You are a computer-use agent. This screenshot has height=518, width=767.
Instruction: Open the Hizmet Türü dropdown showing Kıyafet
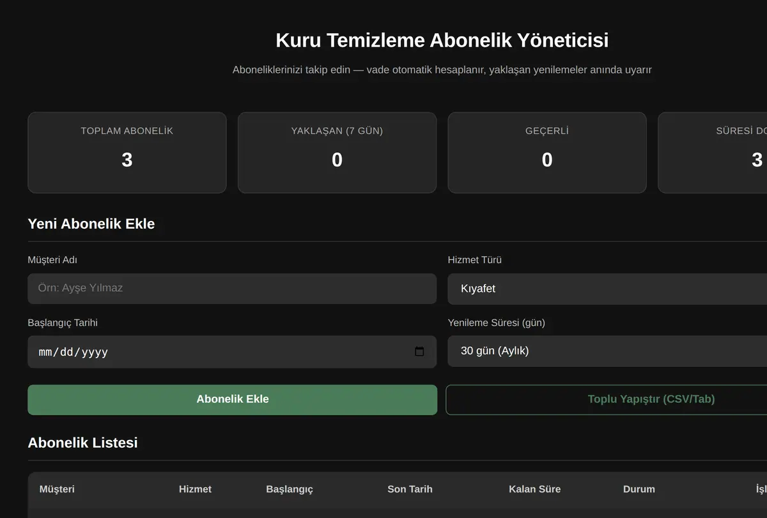607,289
